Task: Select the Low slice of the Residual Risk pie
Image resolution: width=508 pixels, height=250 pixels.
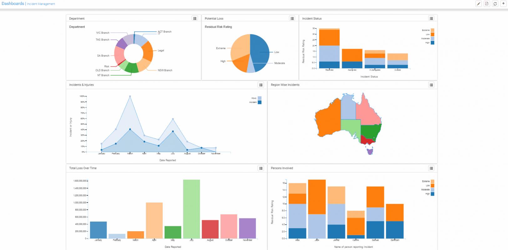Action: pyautogui.click(x=260, y=52)
